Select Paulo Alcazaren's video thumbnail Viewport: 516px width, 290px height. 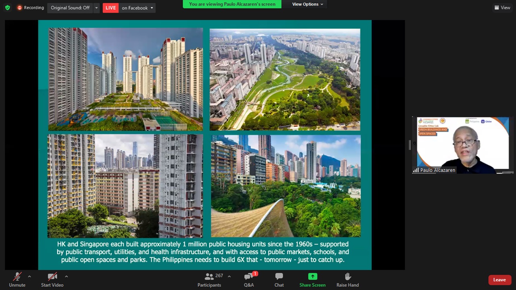pyautogui.click(x=462, y=145)
